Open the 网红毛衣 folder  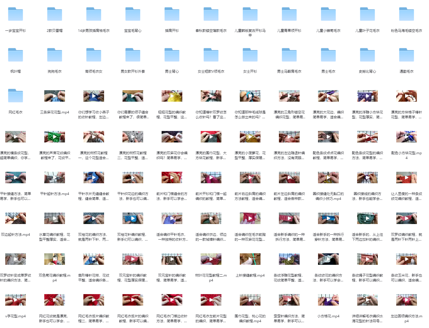pos(16,96)
